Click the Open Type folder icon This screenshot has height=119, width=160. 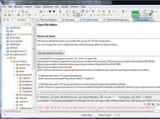[18, 15]
